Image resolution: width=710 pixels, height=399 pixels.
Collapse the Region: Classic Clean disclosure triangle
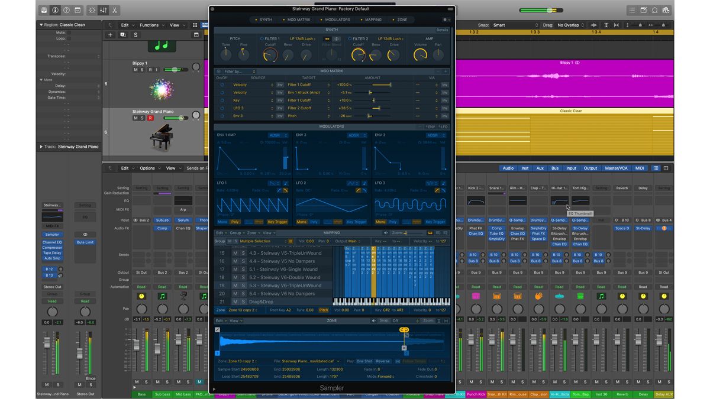(x=41, y=25)
